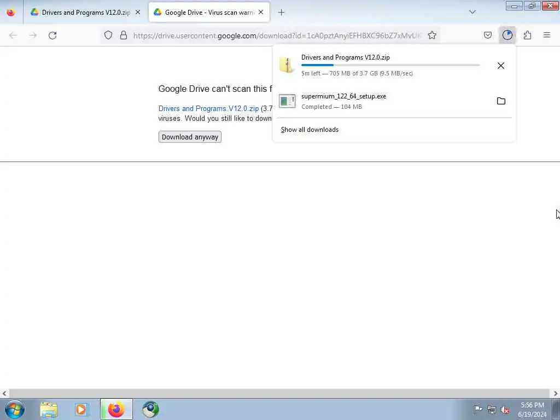This screenshot has height=420, width=560.
Task: Open the Windows Start menu
Action: coord(15,409)
